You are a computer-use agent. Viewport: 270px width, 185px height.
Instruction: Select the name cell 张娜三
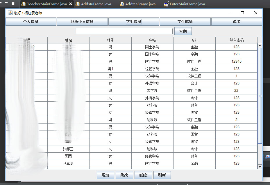tap(68, 149)
